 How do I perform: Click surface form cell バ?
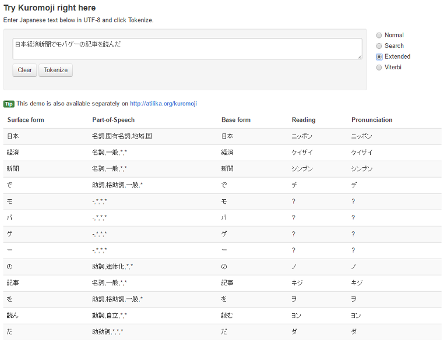tap(10, 218)
